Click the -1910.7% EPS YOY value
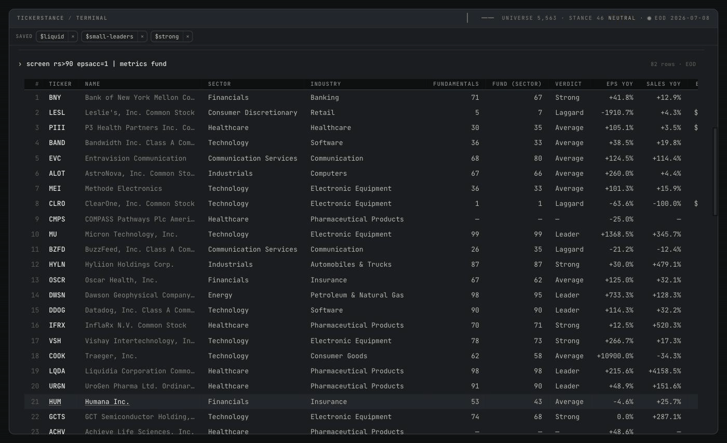Screen dimensions: 727x443 point(617,112)
